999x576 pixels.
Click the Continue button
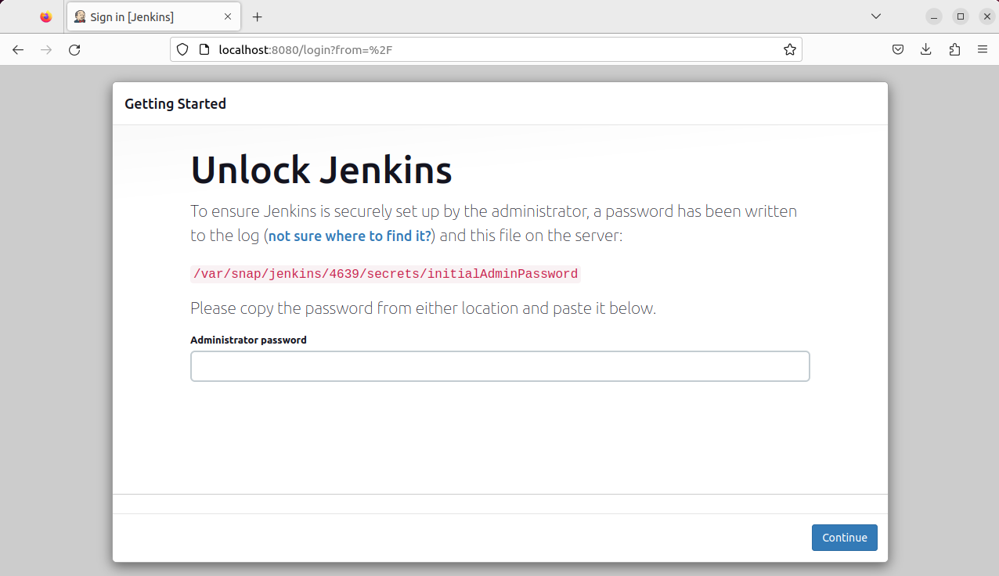pyautogui.click(x=845, y=538)
